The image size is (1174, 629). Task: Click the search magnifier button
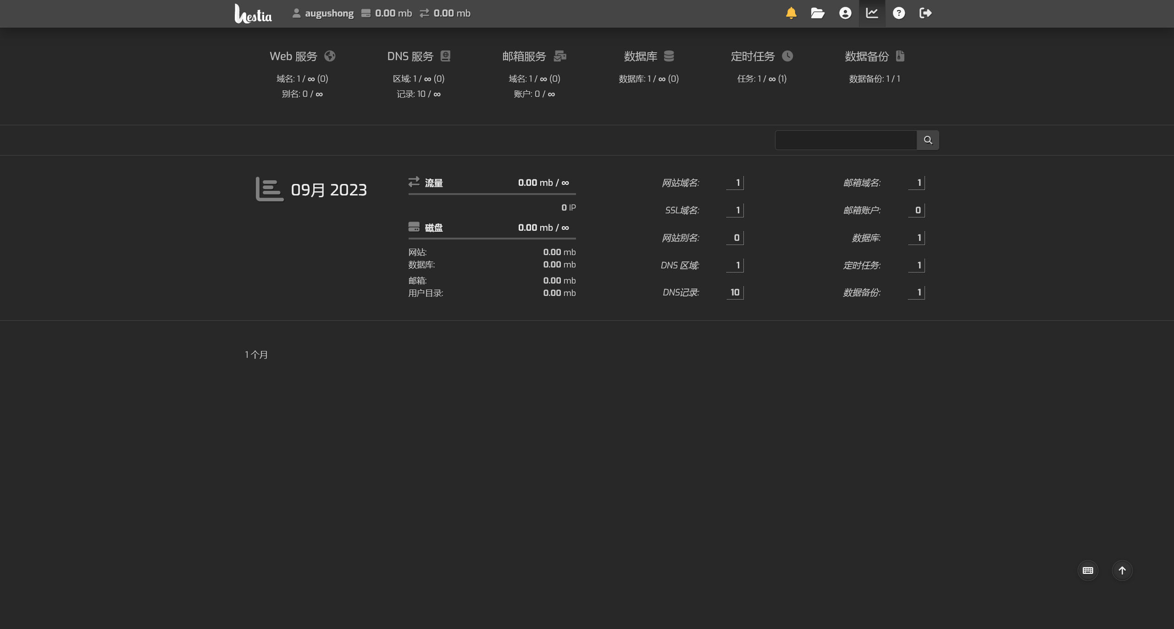(x=928, y=140)
